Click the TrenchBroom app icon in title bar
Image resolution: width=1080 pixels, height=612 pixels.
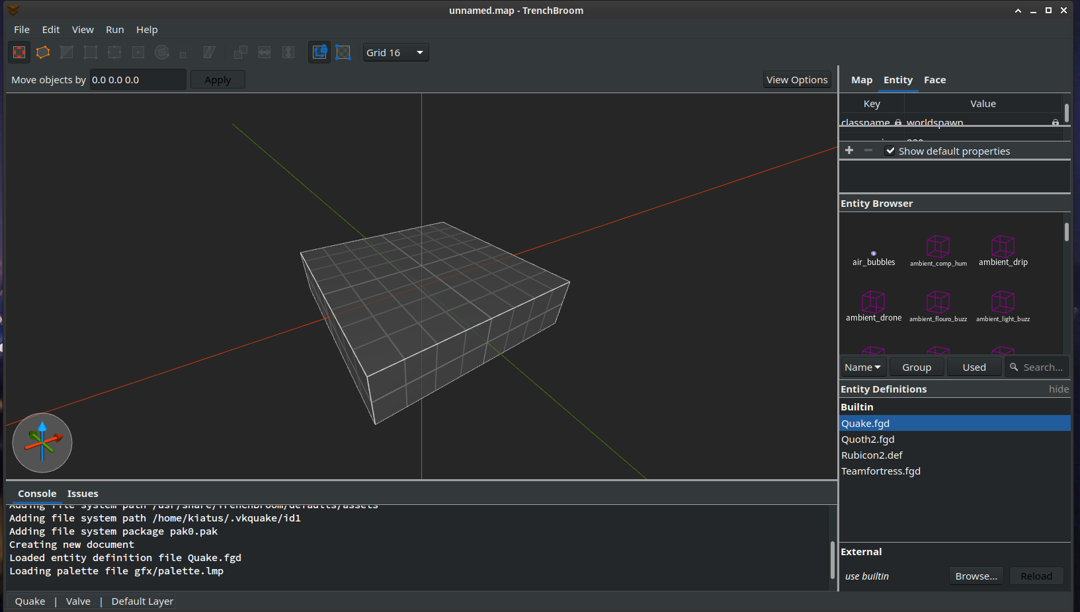click(13, 10)
